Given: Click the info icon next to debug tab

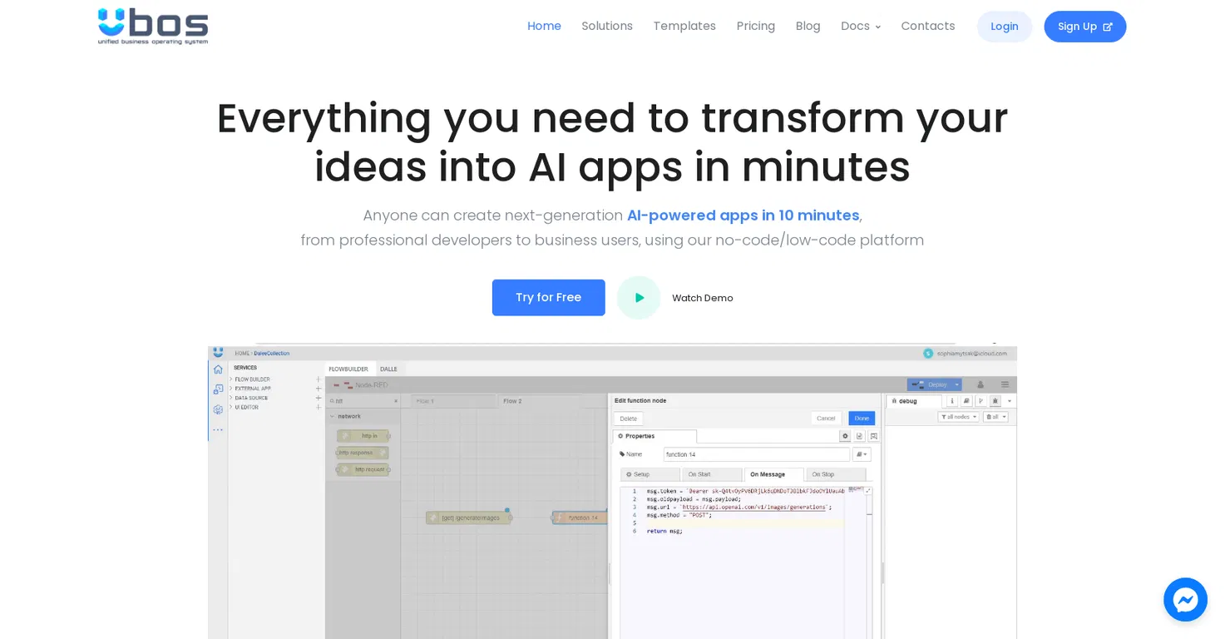Looking at the screenshot, I should click(953, 400).
